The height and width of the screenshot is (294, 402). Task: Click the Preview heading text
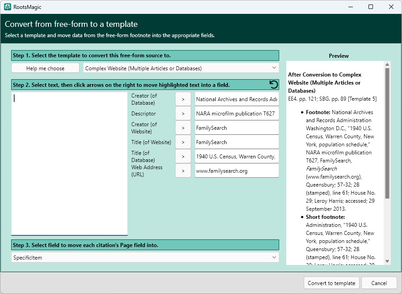[x=339, y=56]
